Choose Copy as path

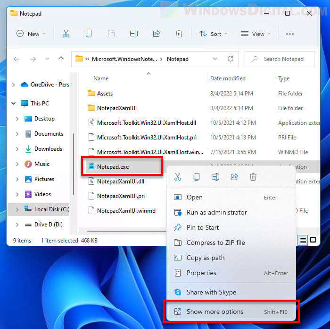[231, 258]
